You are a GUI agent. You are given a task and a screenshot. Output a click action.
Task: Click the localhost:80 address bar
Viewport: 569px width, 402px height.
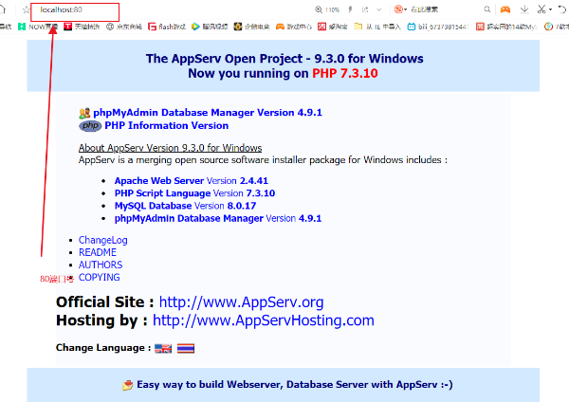click(x=75, y=11)
